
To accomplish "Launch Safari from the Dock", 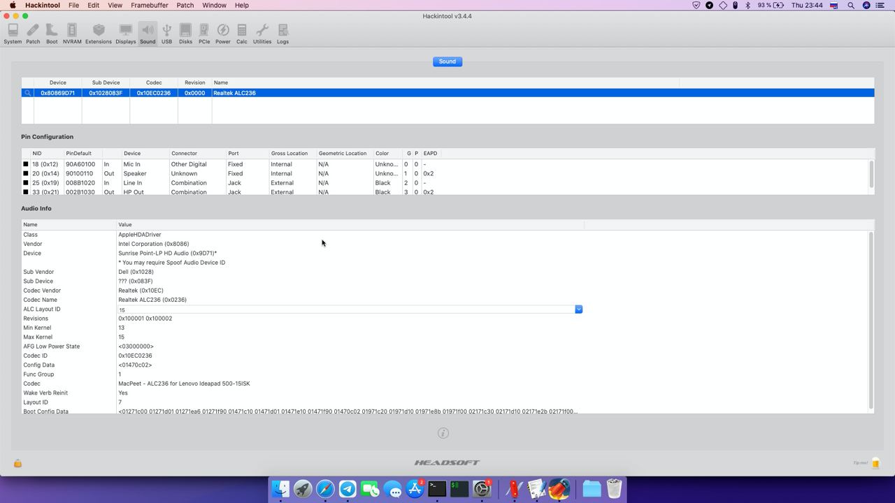I will (x=325, y=488).
